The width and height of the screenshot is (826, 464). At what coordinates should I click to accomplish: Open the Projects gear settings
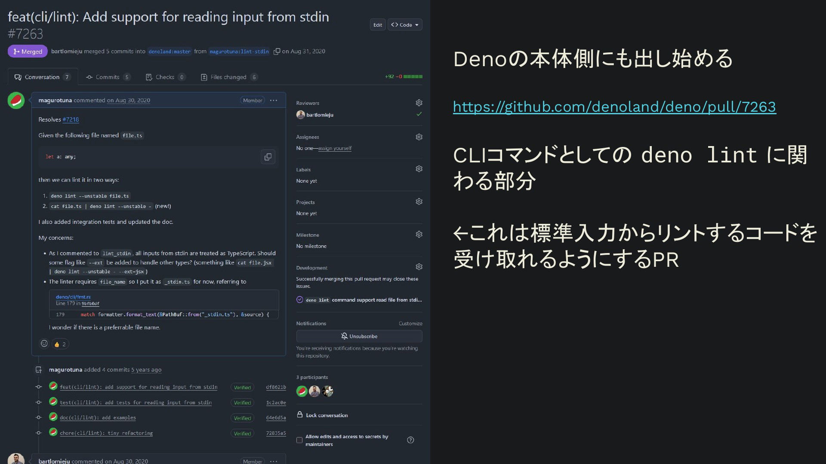419,202
